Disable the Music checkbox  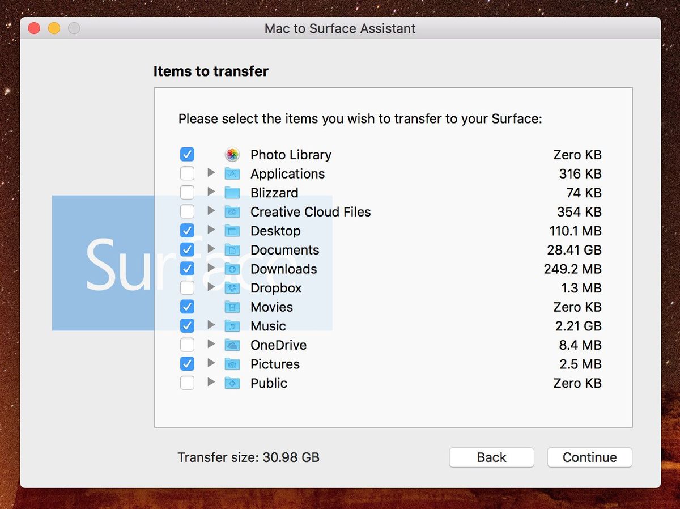(187, 326)
